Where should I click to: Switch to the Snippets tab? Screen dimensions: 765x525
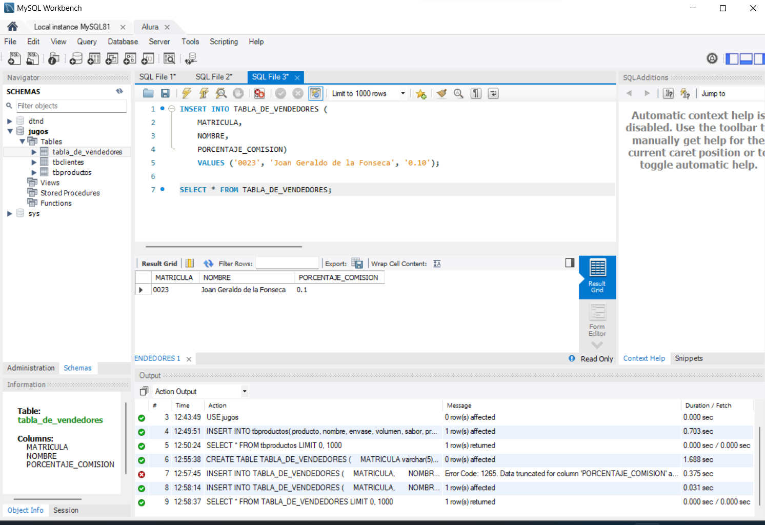click(689, 358)
